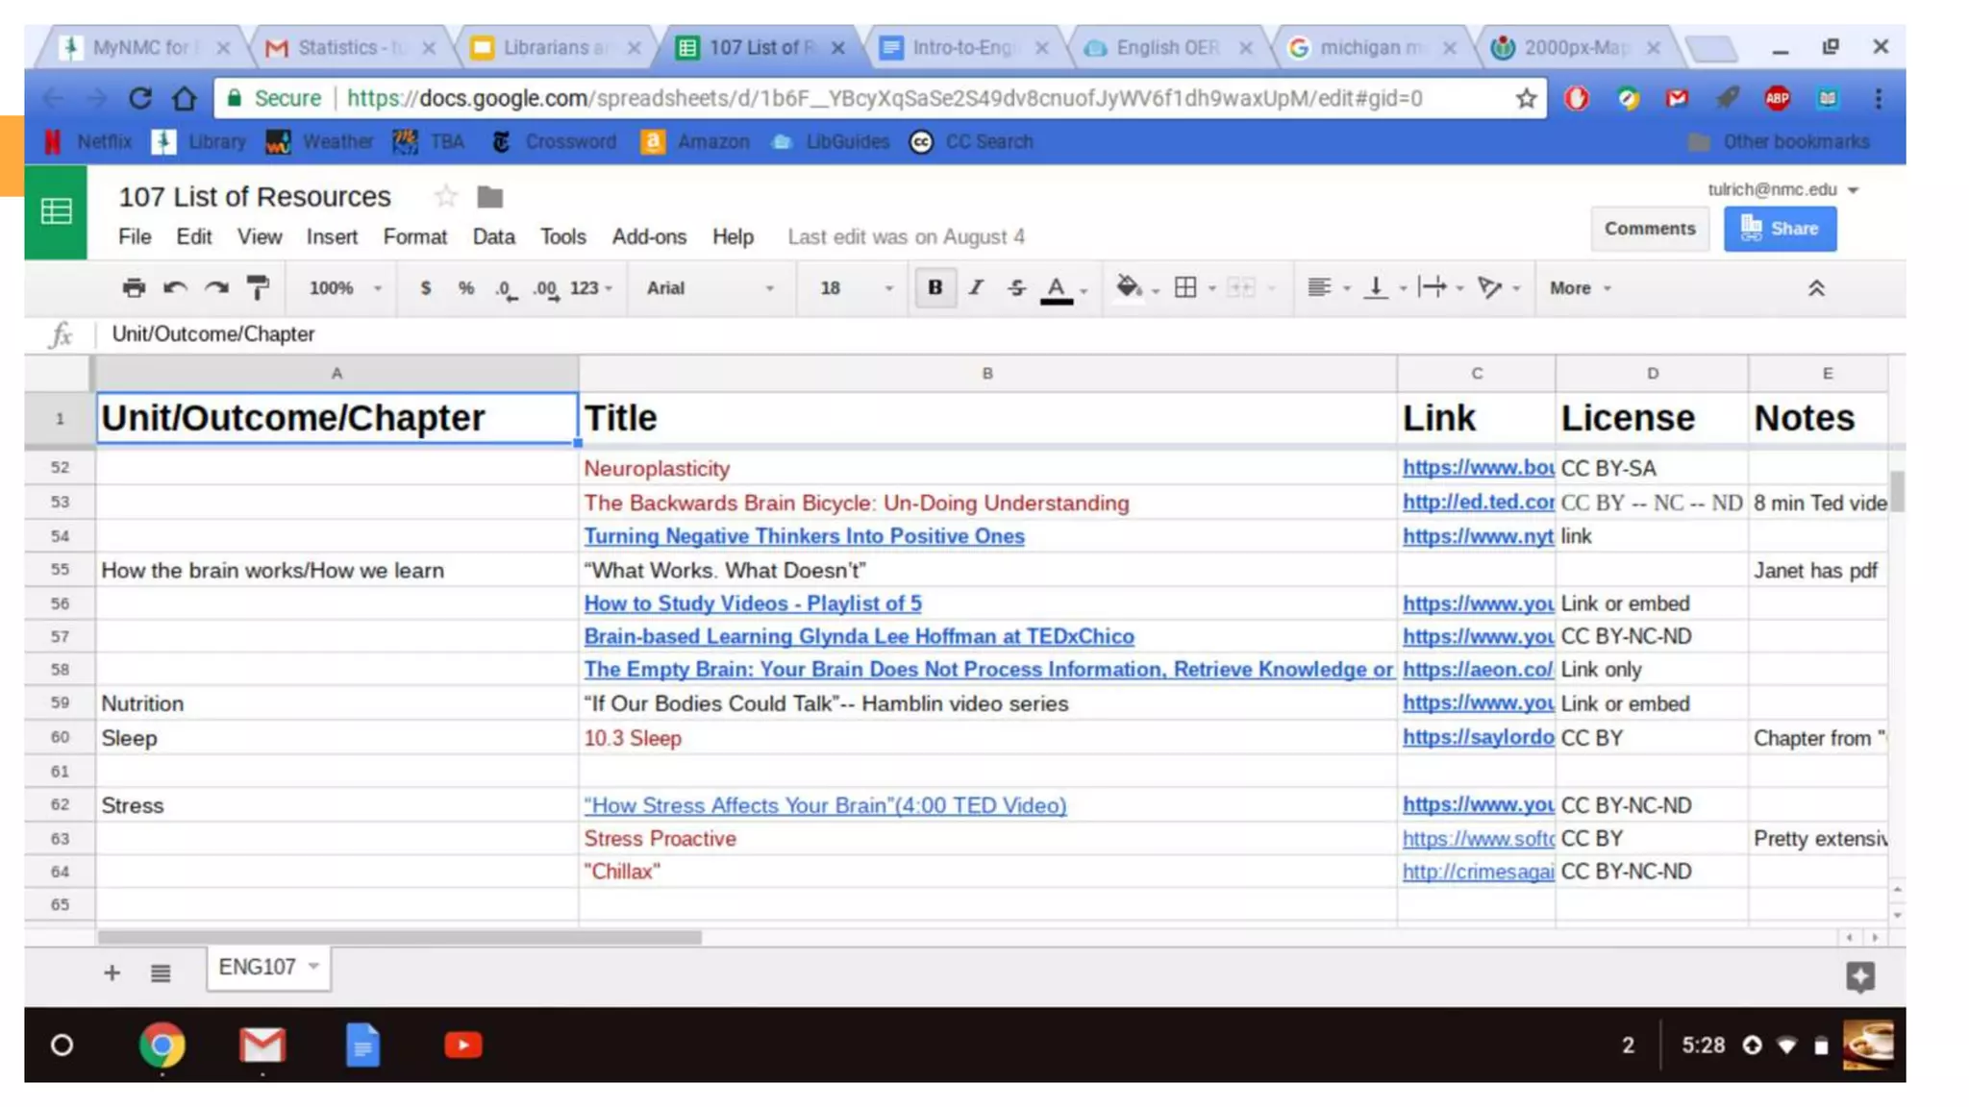Click the add sheet plus icon
Screen dimensions: 1969x1107
[112, 972]
